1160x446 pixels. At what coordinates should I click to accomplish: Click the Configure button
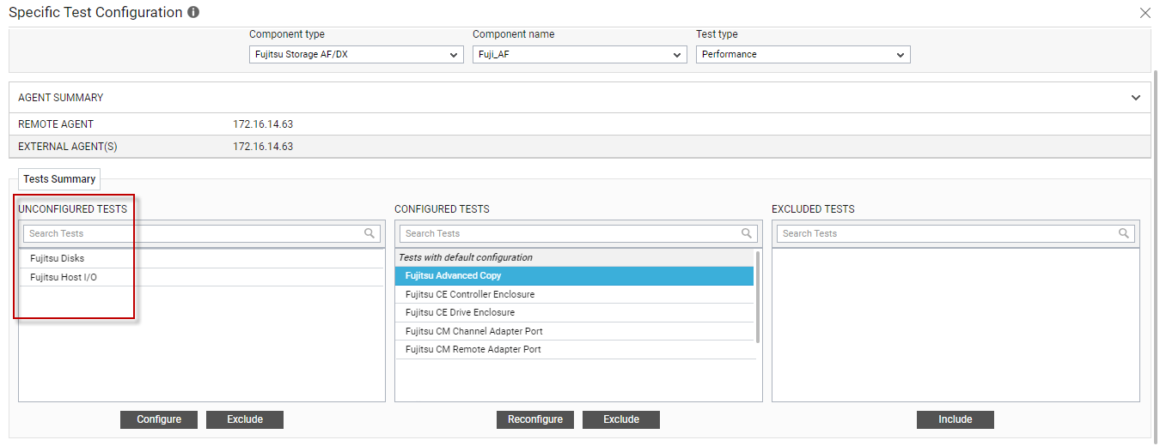159,419
